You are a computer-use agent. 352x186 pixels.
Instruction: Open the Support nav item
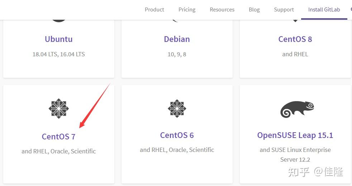pos(284,10)
